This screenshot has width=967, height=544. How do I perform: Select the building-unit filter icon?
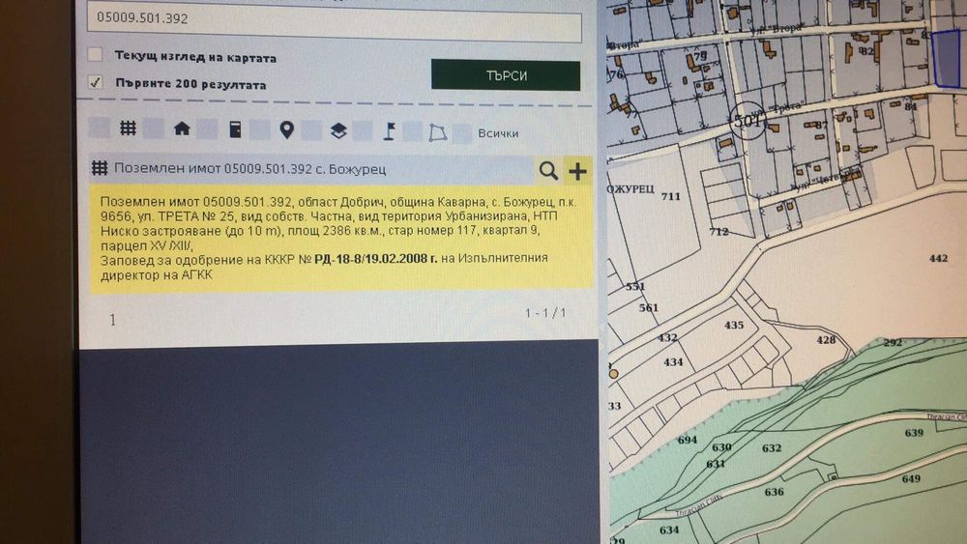click(x=235, y=129)
